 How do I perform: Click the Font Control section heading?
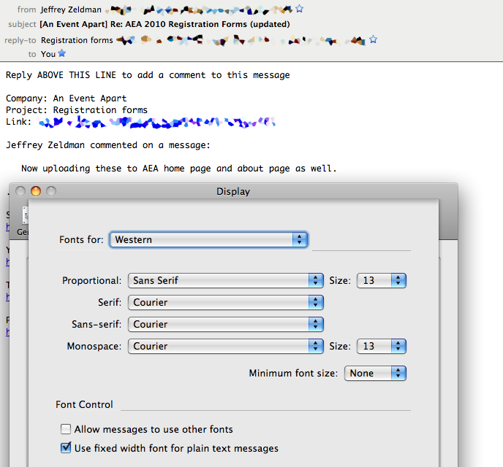tap(84, 404)
